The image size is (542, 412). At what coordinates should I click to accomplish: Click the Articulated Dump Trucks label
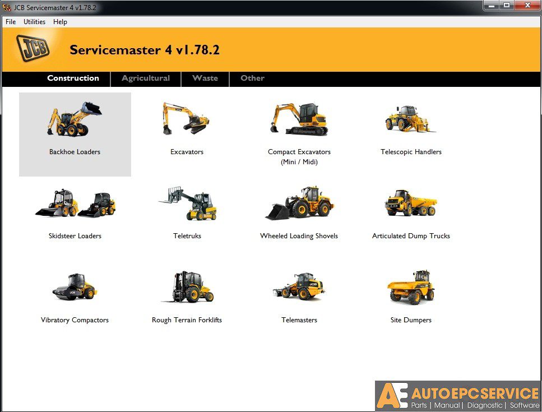(411, 236)
